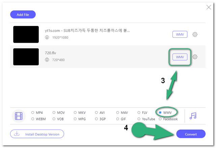Choose GIF as the output format

118,119
